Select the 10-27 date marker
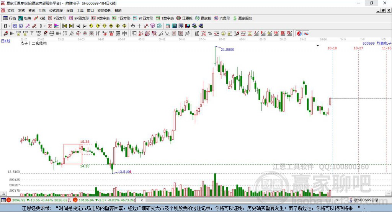Screen dimensions: 392x212 [x=358, y=48]
